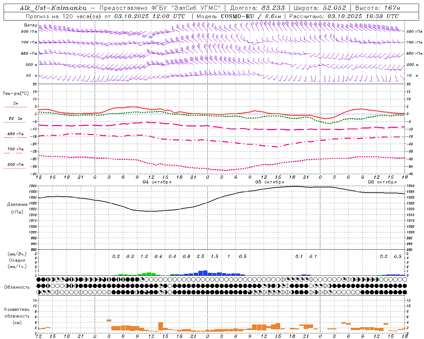Click the 1.5 precipitation value
This screenshot has height=339, width=424.
215,257
